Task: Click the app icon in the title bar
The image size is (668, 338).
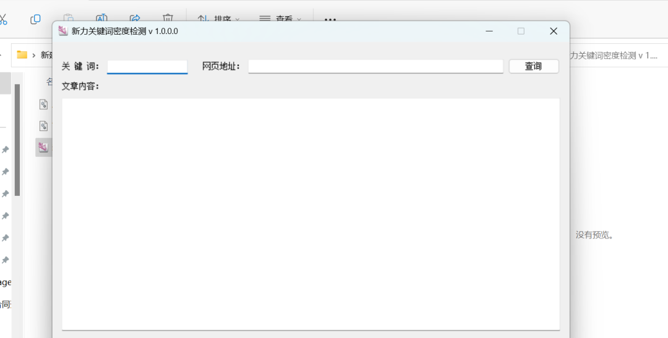Action: pyautogui.click(x=63, y=31)
